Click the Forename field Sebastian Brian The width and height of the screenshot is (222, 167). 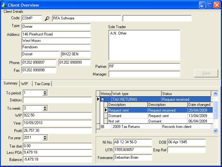click(x=133, y=157)
